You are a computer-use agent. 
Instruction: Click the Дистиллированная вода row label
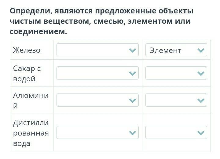click(x=31, y=133)
